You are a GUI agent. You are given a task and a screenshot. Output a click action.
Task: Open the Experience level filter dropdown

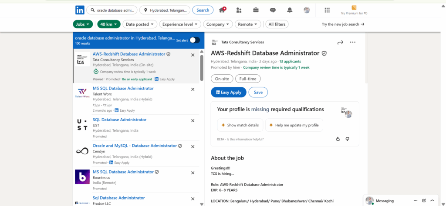click(180, 24)
